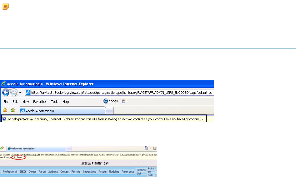Open the GISXY navigation tab

tap(23, 171)
